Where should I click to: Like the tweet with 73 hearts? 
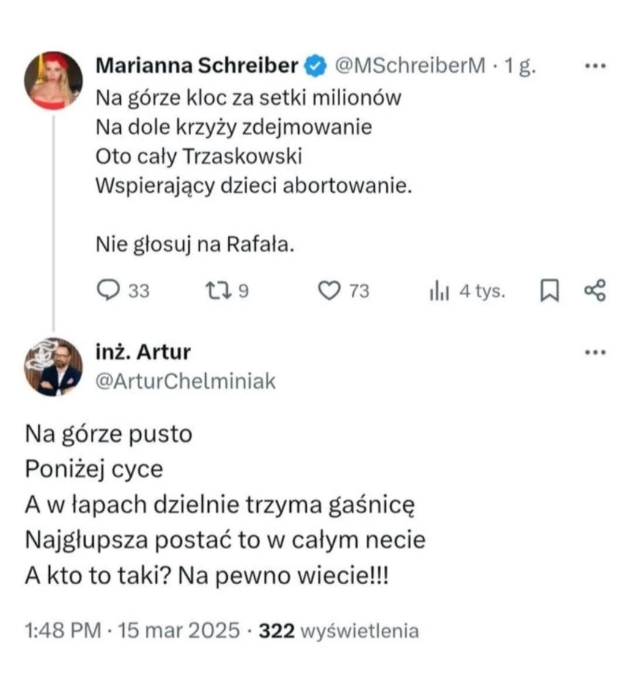point(330,291)
